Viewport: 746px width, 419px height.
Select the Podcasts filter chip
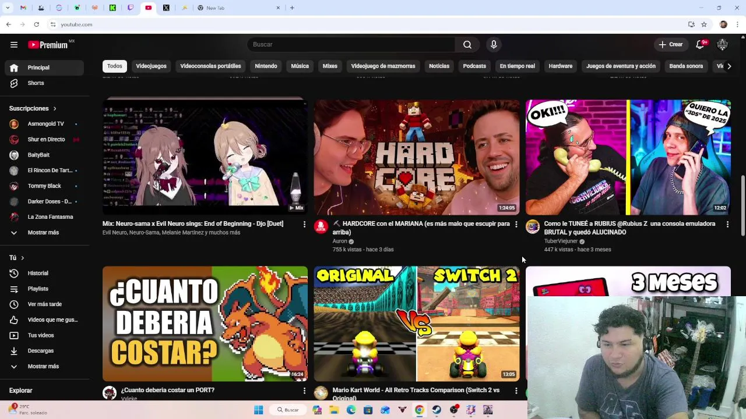(x=474, y=66)
